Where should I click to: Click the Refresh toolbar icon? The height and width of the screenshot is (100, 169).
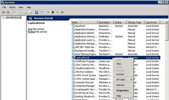[26, 12]
